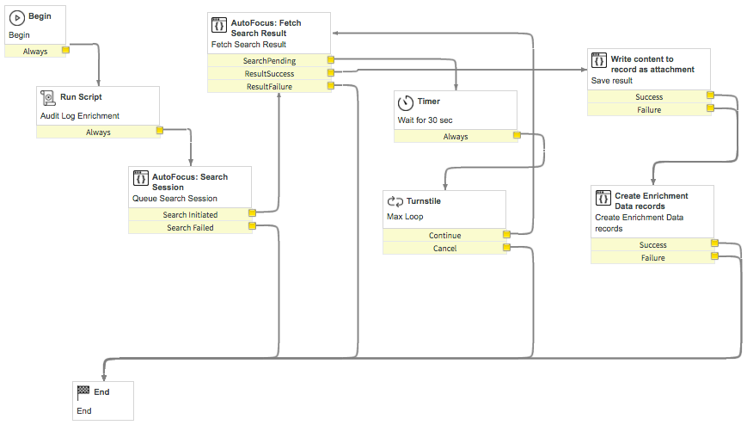Image resolution: width=747 pixels, height=425 pixels.
Task: Click the Timer activity title
Action: point(429,102)
